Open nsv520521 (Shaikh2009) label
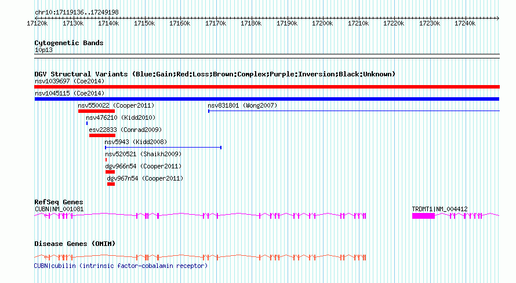Screen dimensions: 516x283 143,154
